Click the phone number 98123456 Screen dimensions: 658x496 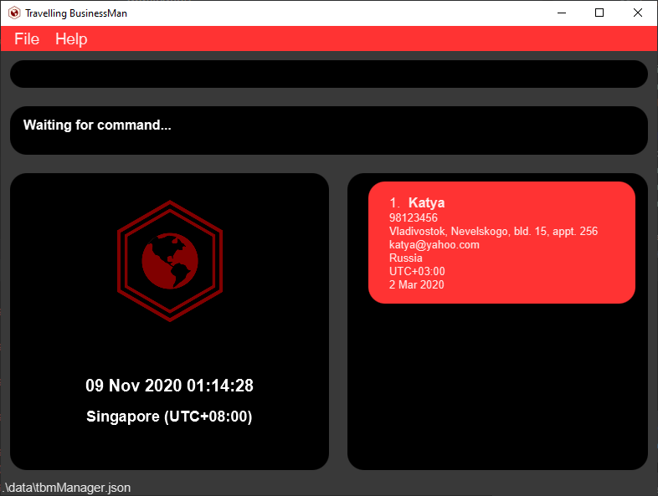tap(414, 218)
